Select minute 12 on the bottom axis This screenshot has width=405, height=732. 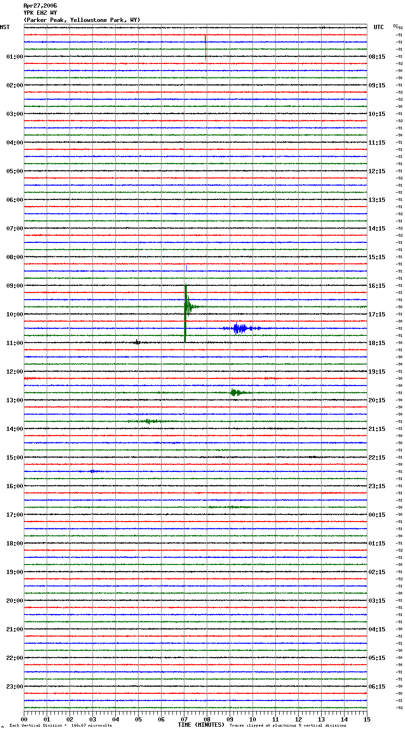pos(298,719)
